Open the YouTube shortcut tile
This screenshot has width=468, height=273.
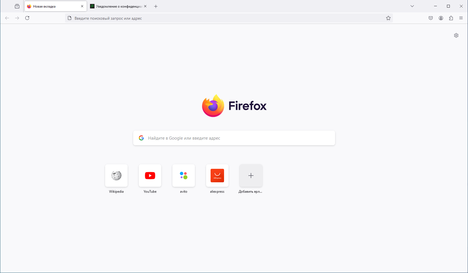pyautogui.click(x=150, y=176)
